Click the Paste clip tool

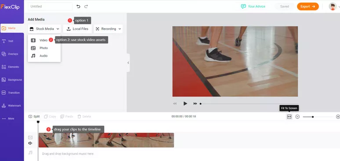pyautogui.click(x=66, y=117)
